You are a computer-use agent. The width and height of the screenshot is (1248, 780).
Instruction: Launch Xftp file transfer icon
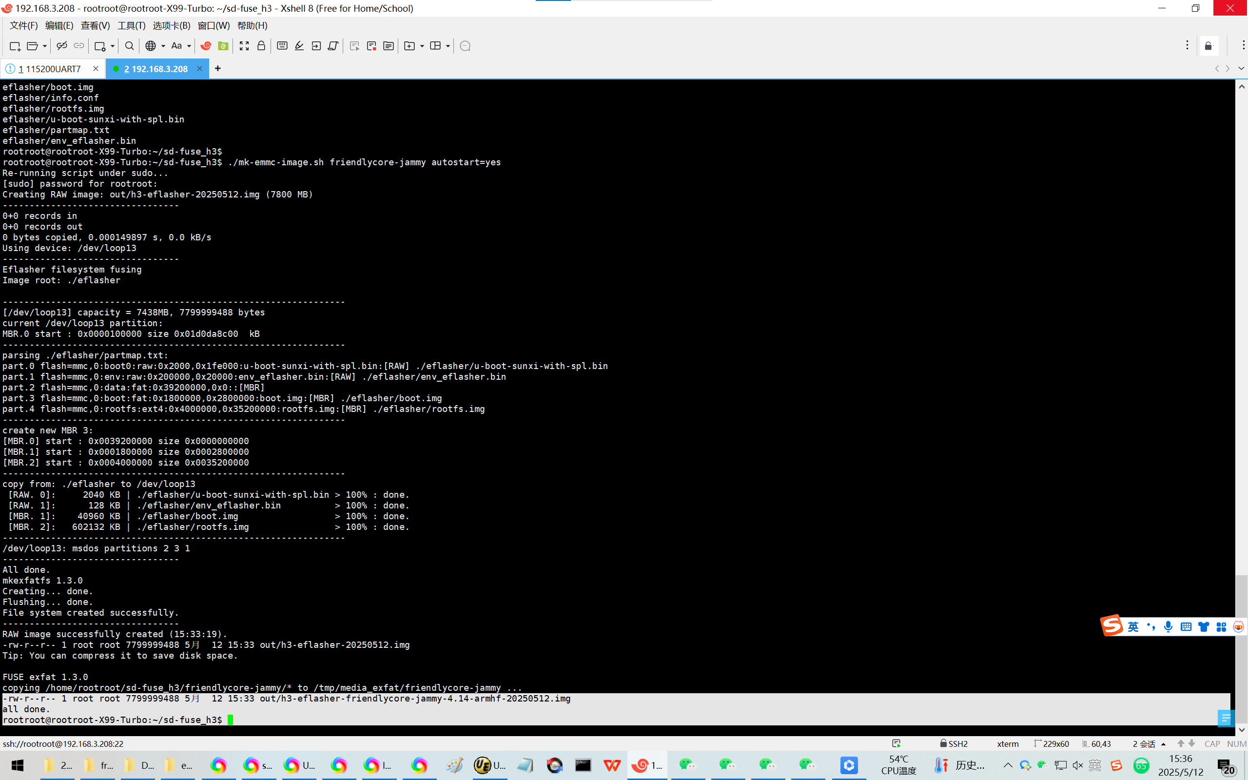pos(223,46)
